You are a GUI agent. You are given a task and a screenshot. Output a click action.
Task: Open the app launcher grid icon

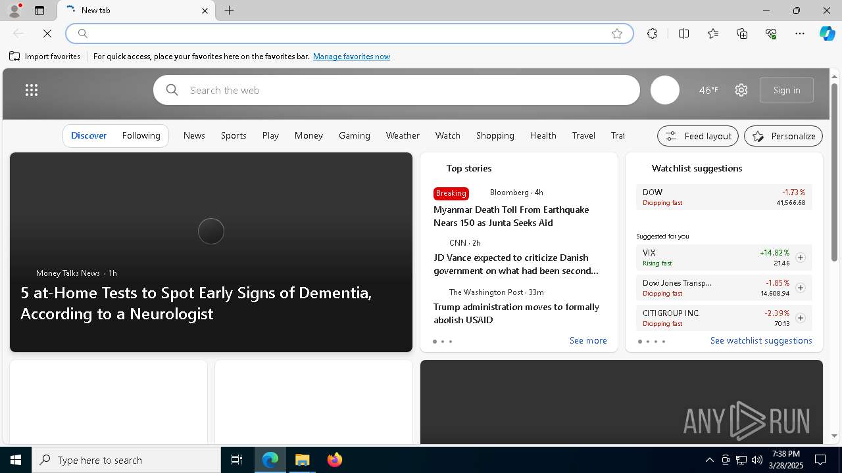32,90
